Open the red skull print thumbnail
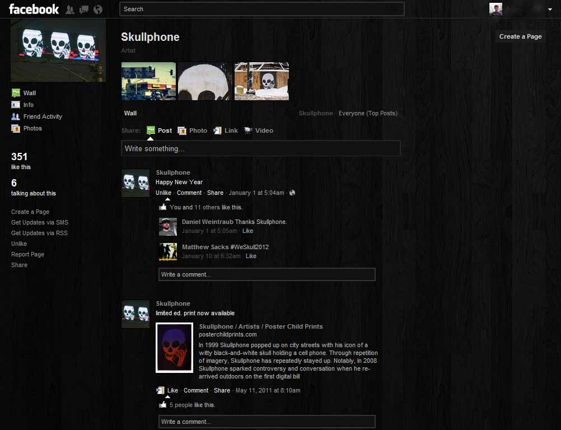This screenshot has height=430, width=561. click(x=175, y=348)
